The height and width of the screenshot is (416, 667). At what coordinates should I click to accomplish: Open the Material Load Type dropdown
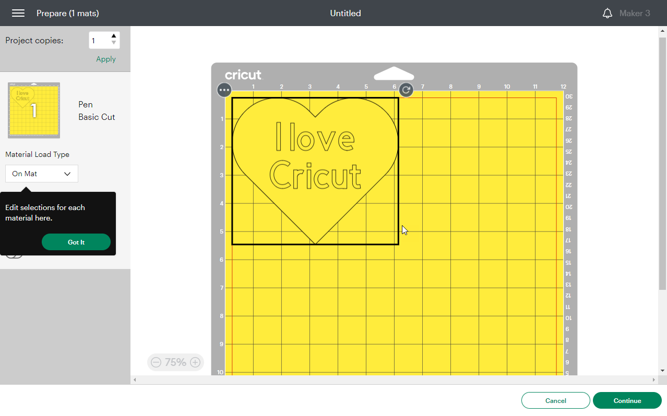41,173
